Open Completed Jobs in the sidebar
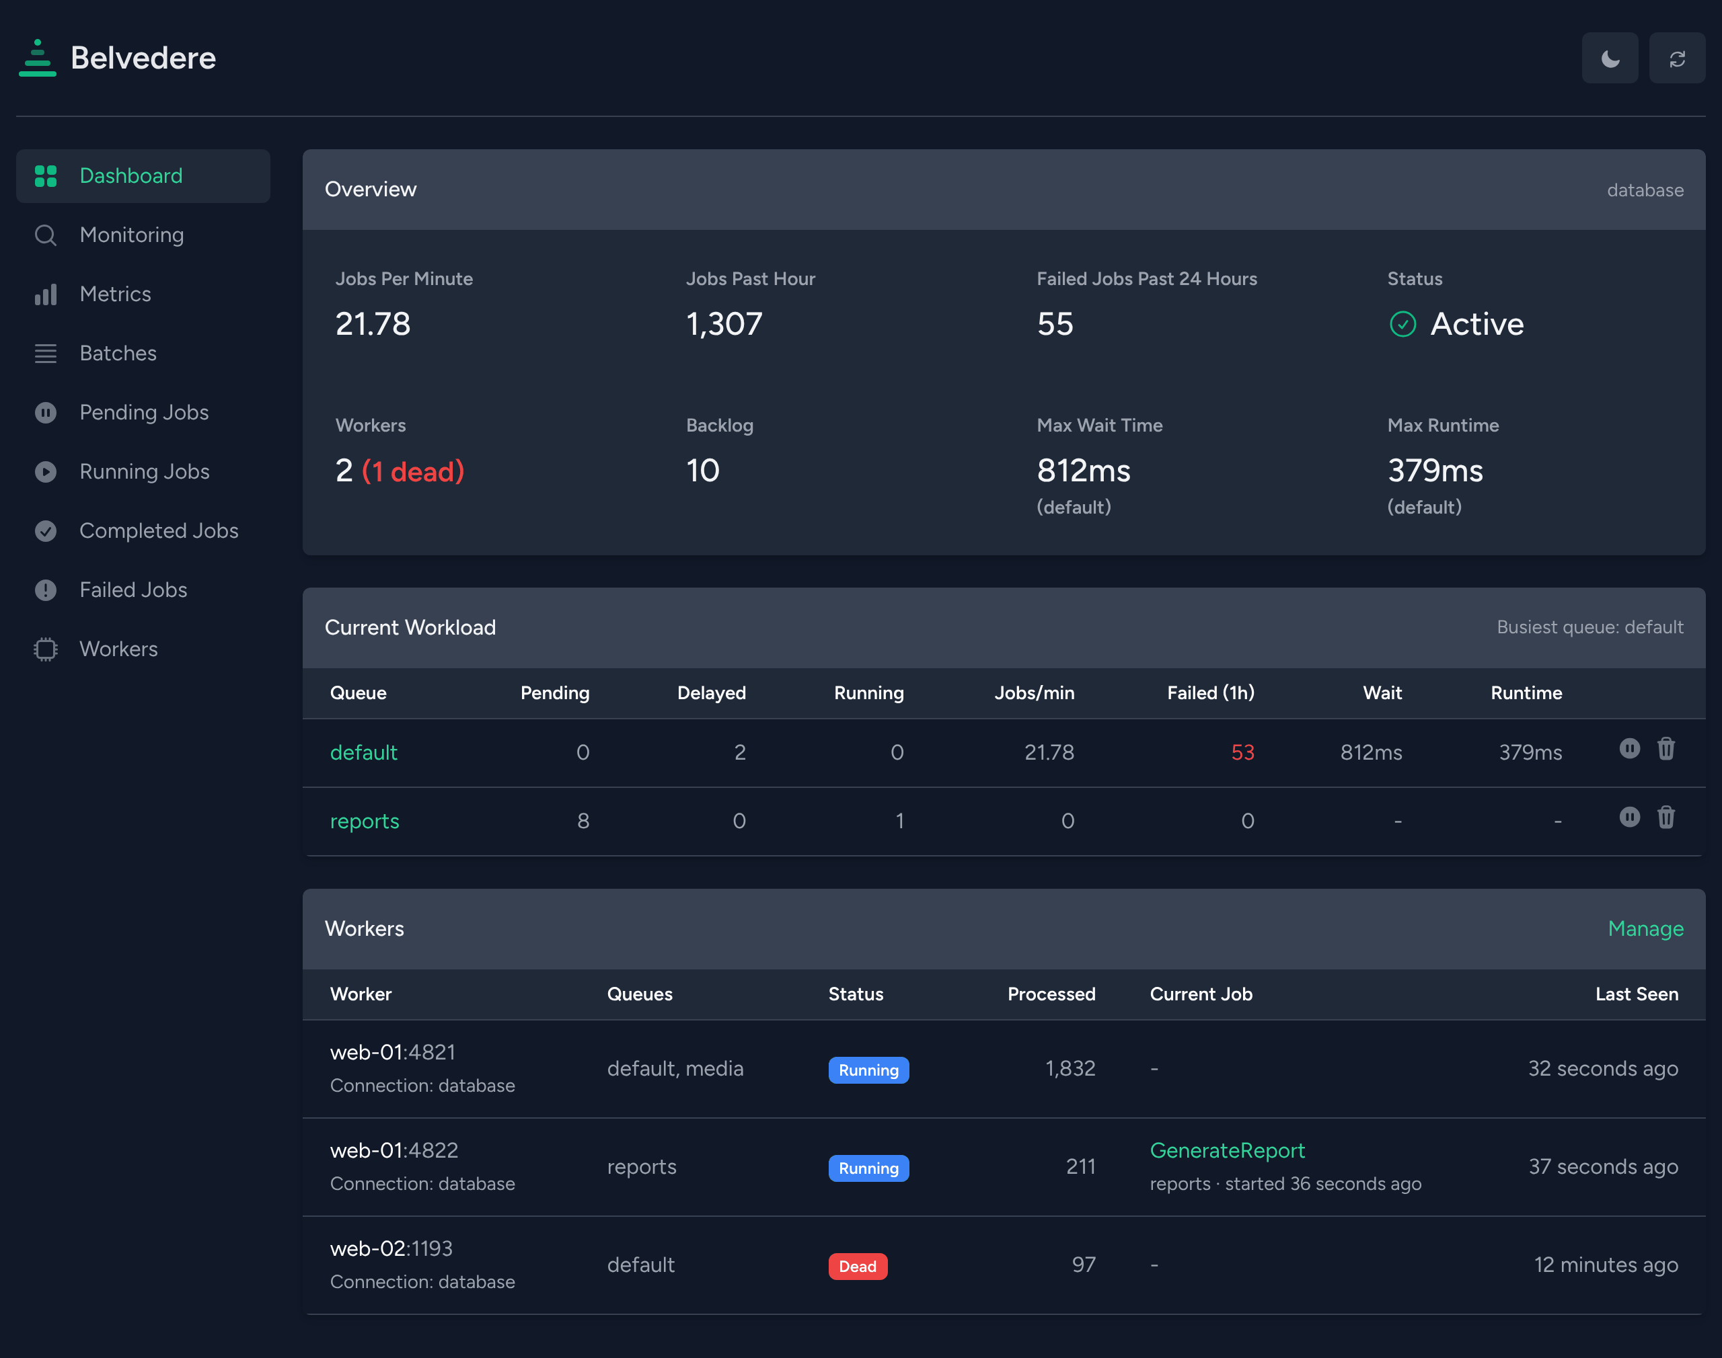This screenshot has width=1722, height=1358. [143, 530]
